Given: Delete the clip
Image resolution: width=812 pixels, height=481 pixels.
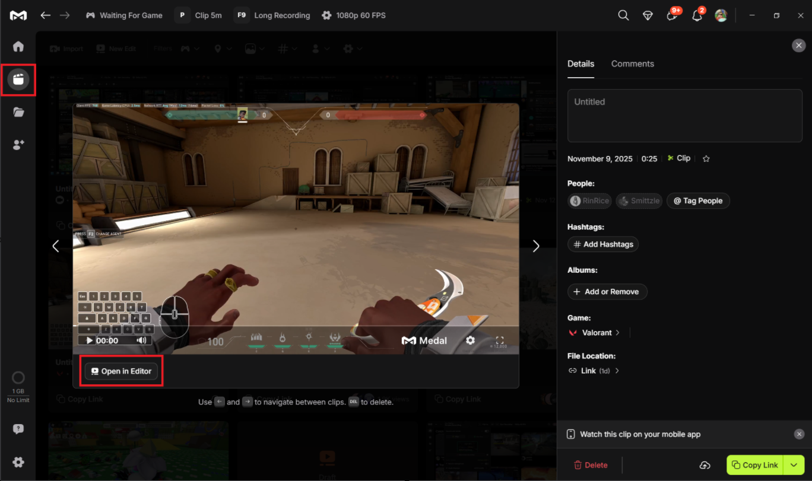Looking at the screenshot, I should click(591, 465).
